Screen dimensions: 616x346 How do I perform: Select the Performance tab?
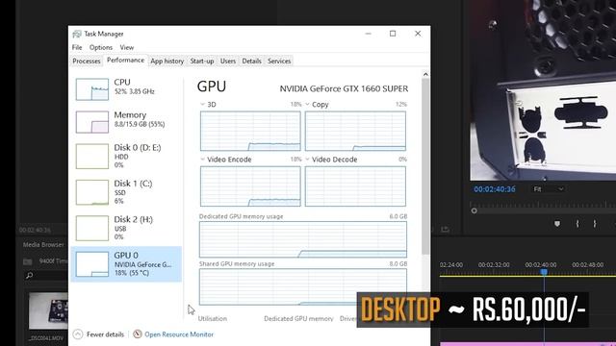coord(125,60)
